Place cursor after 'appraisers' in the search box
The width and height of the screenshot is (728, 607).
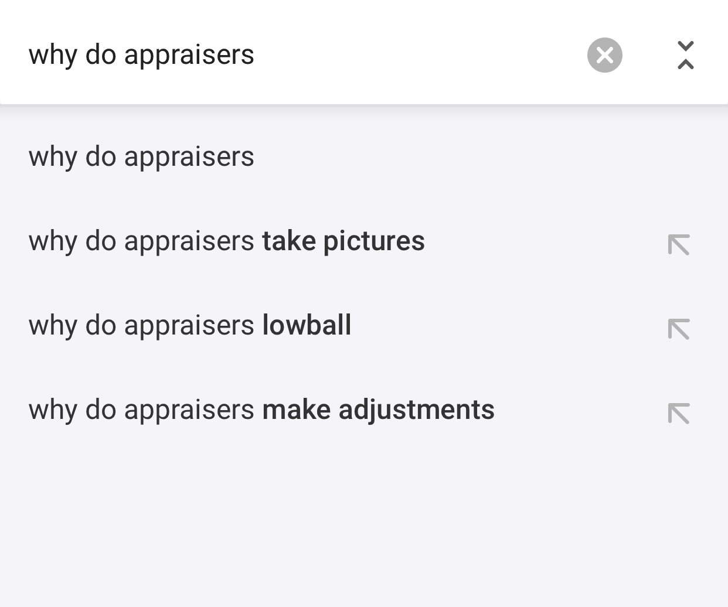[x=256, y=54]
